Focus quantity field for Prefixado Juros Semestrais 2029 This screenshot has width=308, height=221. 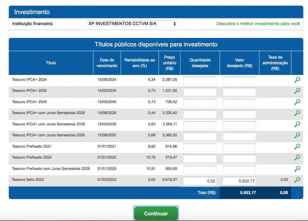pyautogui.click(x=200, y=170)
